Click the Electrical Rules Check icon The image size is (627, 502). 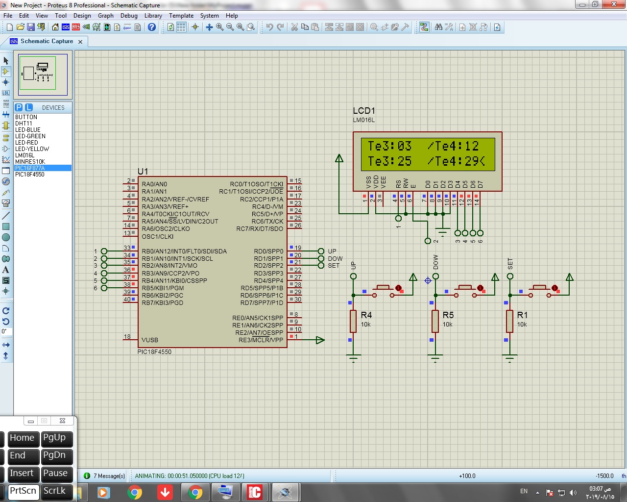point(497,27)
